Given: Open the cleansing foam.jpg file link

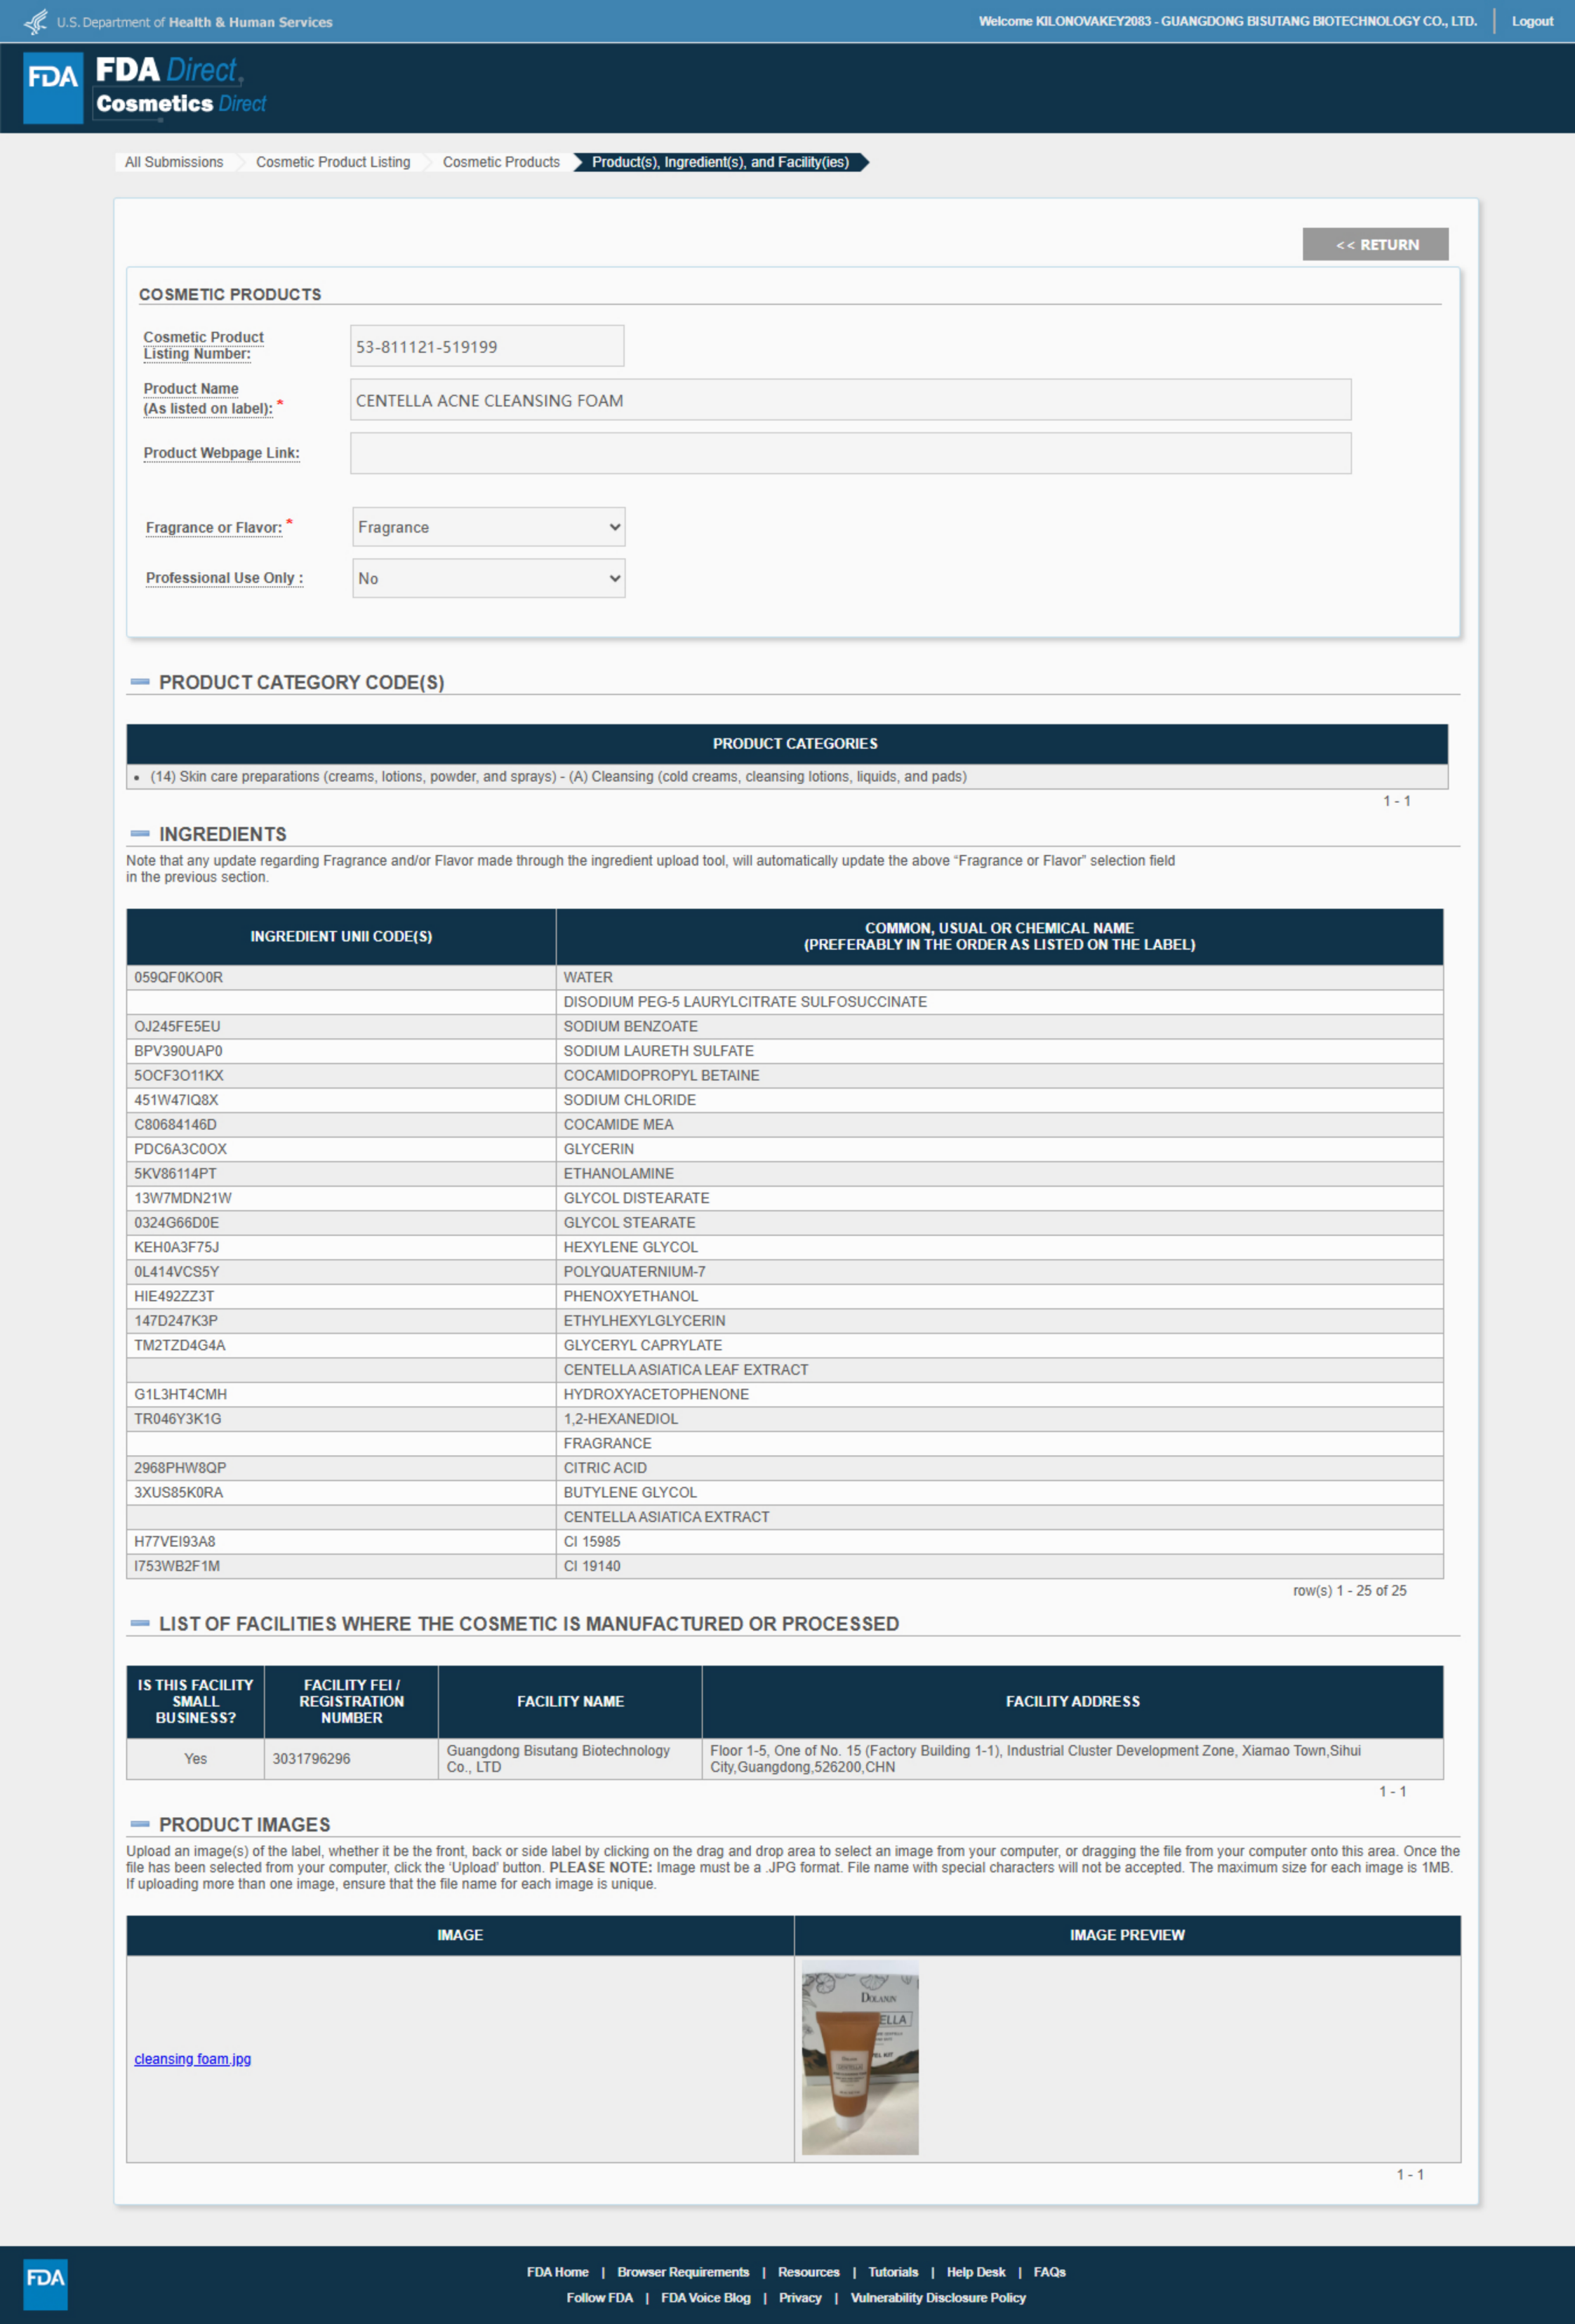Looking at the screenshot, I should (193, 2059).
